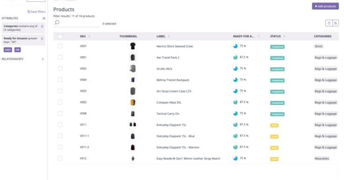The image size is (344, 180).
Task: Check the box for SKU V005
Action: 60,102
